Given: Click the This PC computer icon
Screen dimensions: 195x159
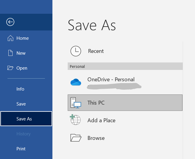Looking at the screenshot, I should (75, 103).
